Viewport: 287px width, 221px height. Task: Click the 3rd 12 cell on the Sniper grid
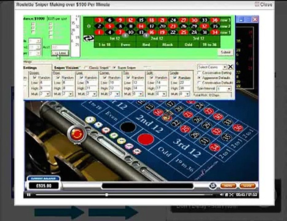coord(199,39)
